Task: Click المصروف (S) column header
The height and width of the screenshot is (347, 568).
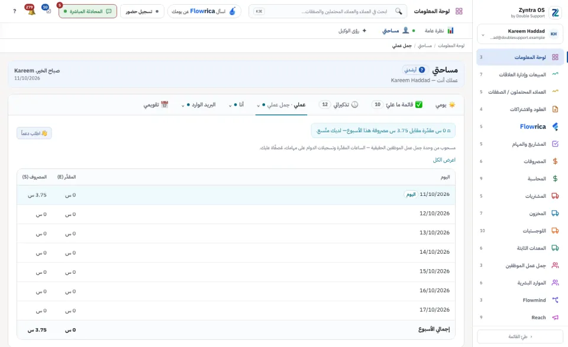Action: click(x=34, y=177)
